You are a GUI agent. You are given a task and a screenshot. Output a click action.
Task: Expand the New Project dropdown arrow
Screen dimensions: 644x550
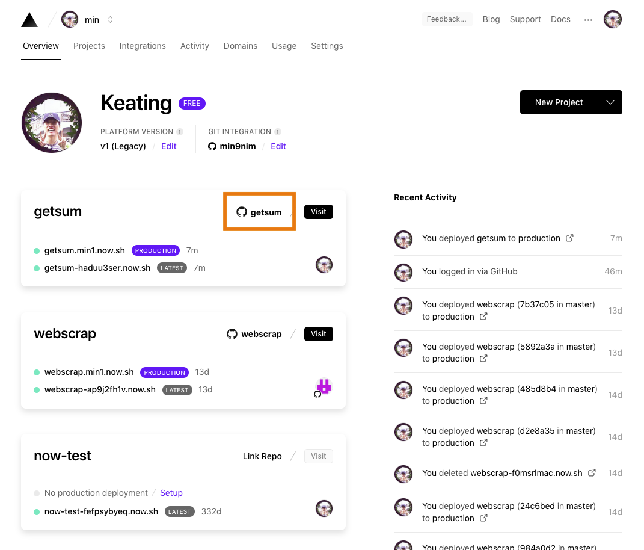610,102
